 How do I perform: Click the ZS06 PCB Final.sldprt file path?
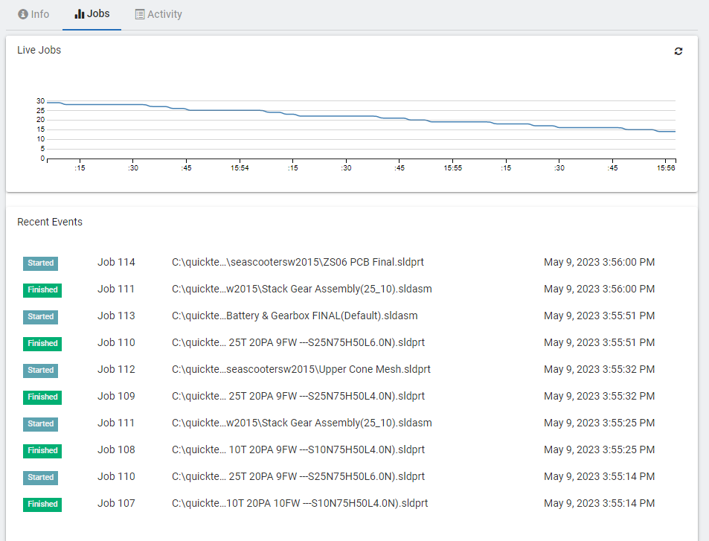pyautogui.click(x=298, y=262)
